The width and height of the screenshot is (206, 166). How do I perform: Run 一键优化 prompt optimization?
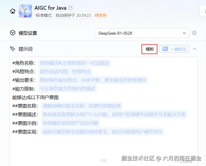(174, 49)
